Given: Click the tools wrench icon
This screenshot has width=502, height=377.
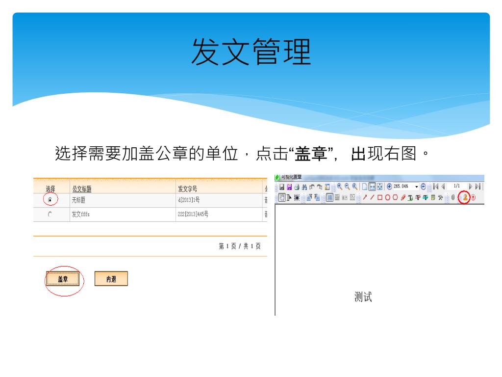Looking at the screenshot, I should 441,198.
